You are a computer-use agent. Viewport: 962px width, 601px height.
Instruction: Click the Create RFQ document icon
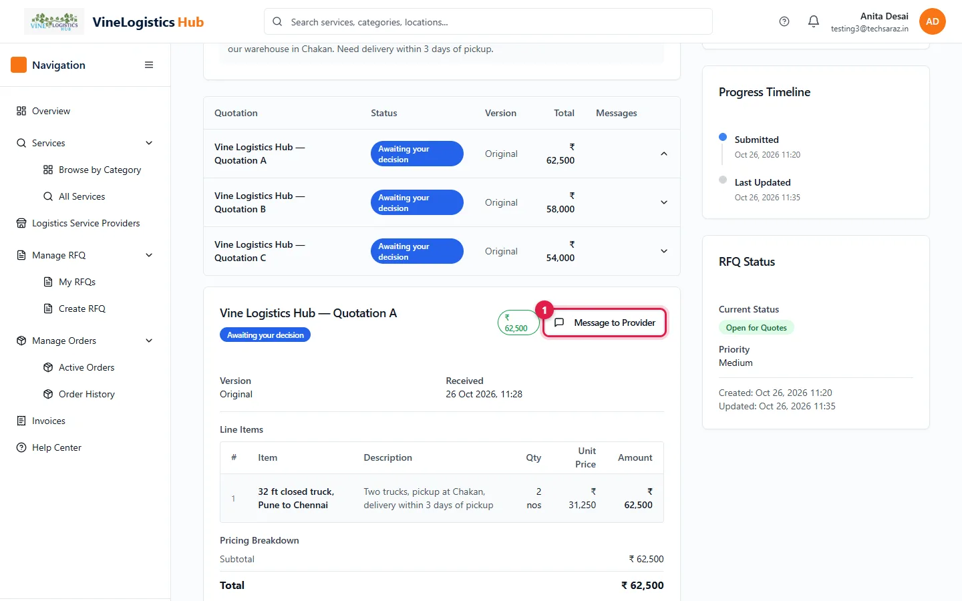(x=48, y=309)
